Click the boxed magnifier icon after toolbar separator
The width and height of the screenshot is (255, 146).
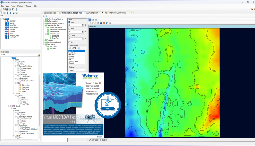(x=110, y=23)
